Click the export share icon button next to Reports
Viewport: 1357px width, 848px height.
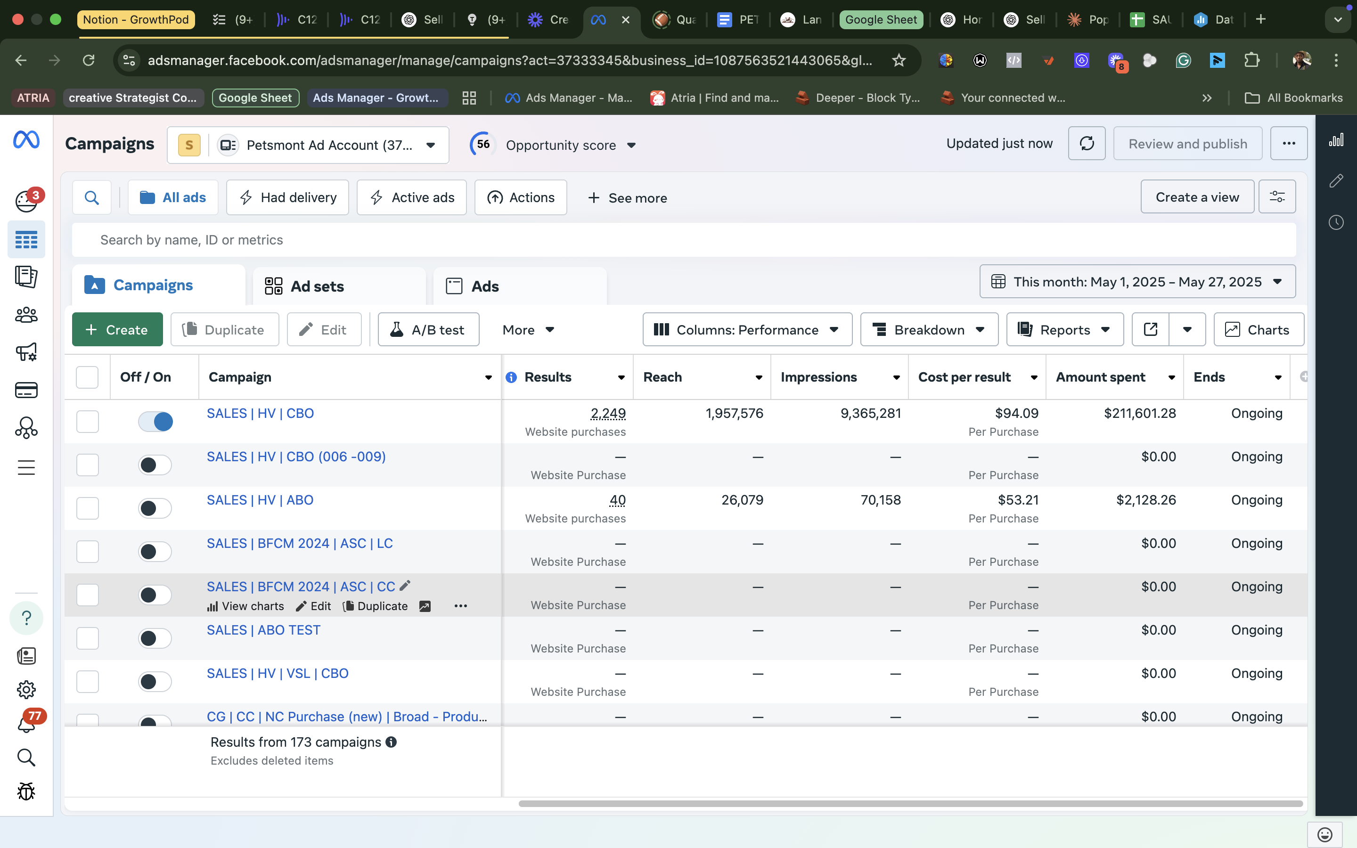pyautogui.click(x=1151, y=330)
